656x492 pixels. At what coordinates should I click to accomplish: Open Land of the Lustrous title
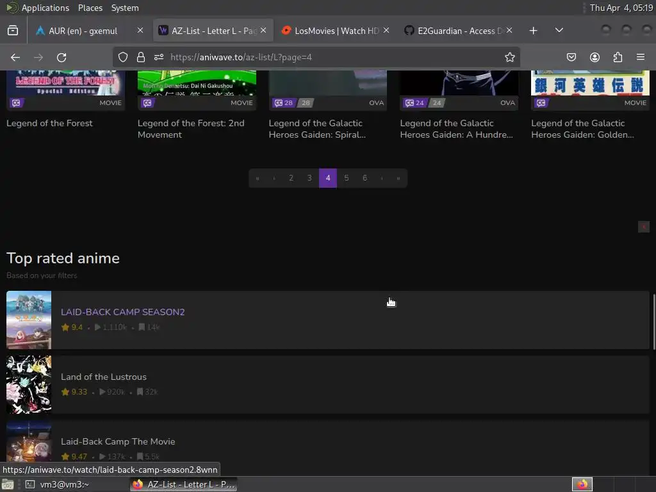click(x=104, y=377)
